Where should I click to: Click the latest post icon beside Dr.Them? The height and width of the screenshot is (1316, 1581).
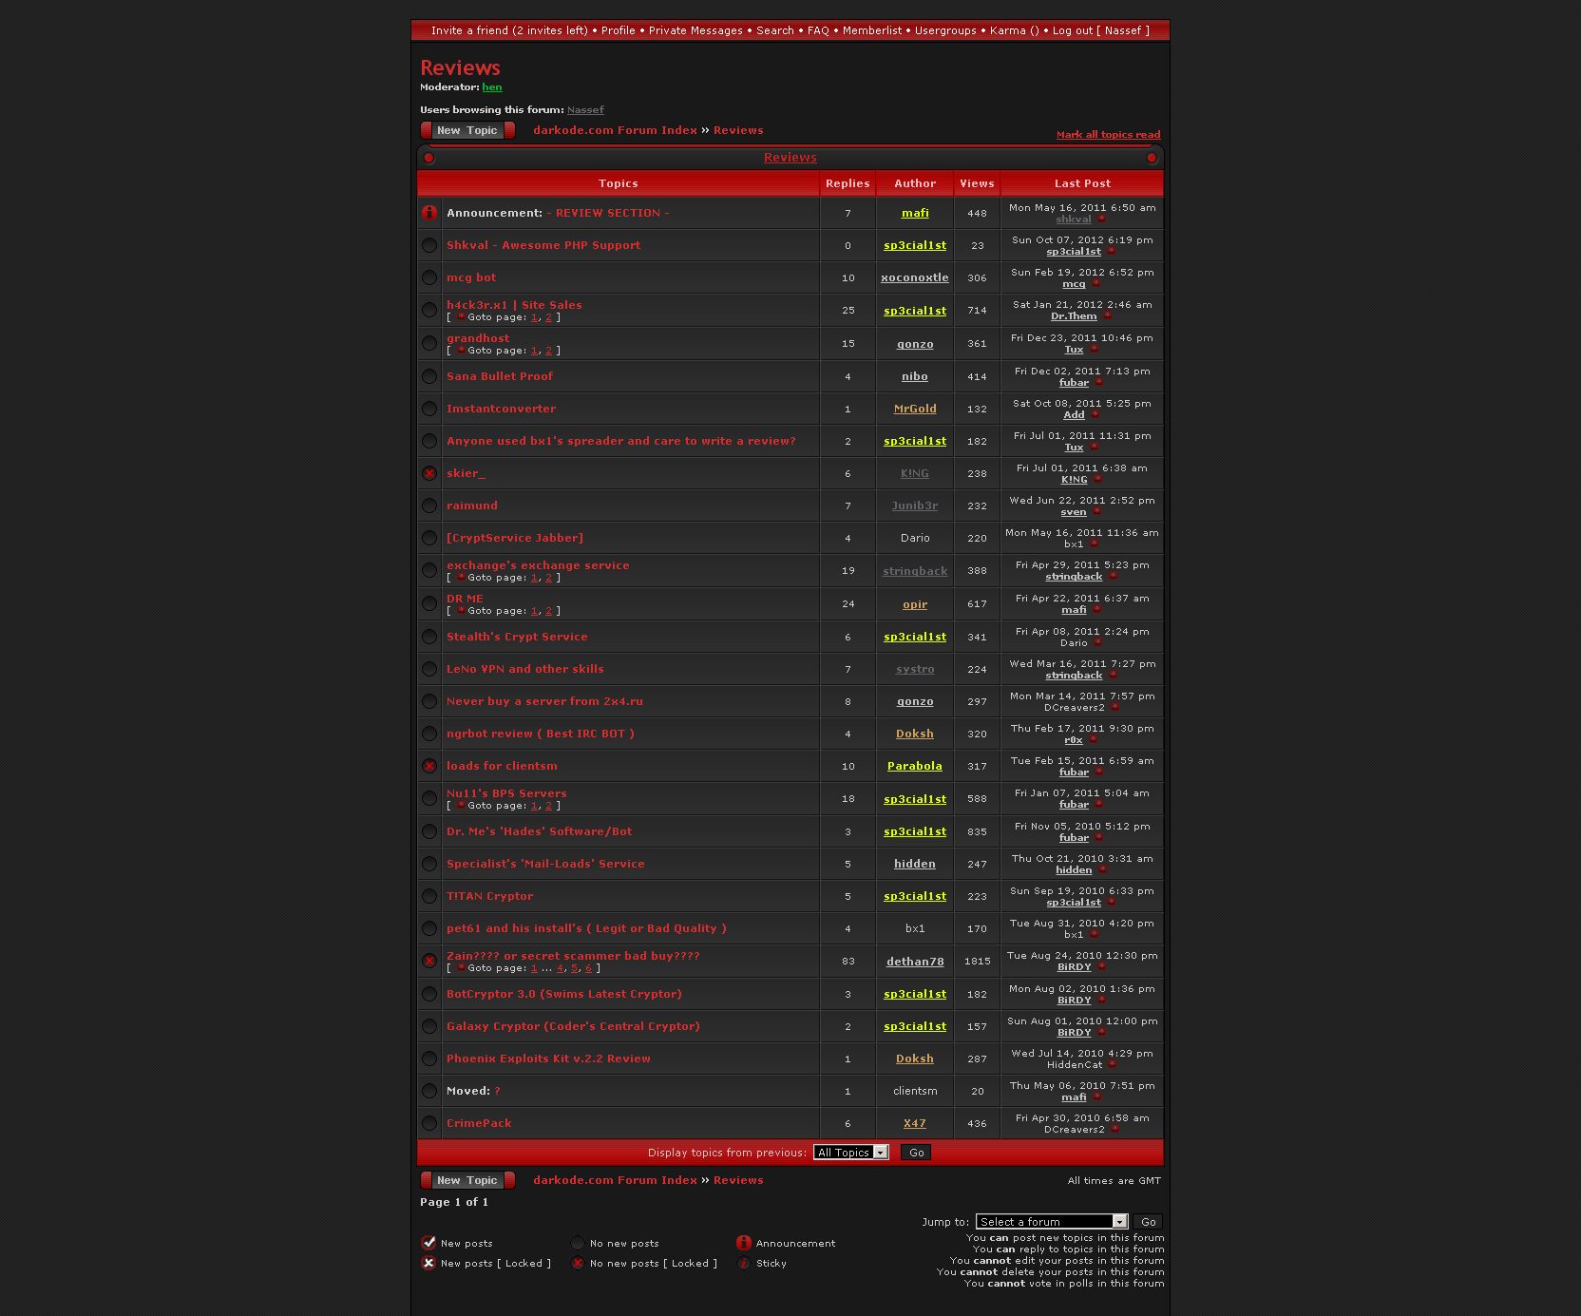coord(1107,316)
